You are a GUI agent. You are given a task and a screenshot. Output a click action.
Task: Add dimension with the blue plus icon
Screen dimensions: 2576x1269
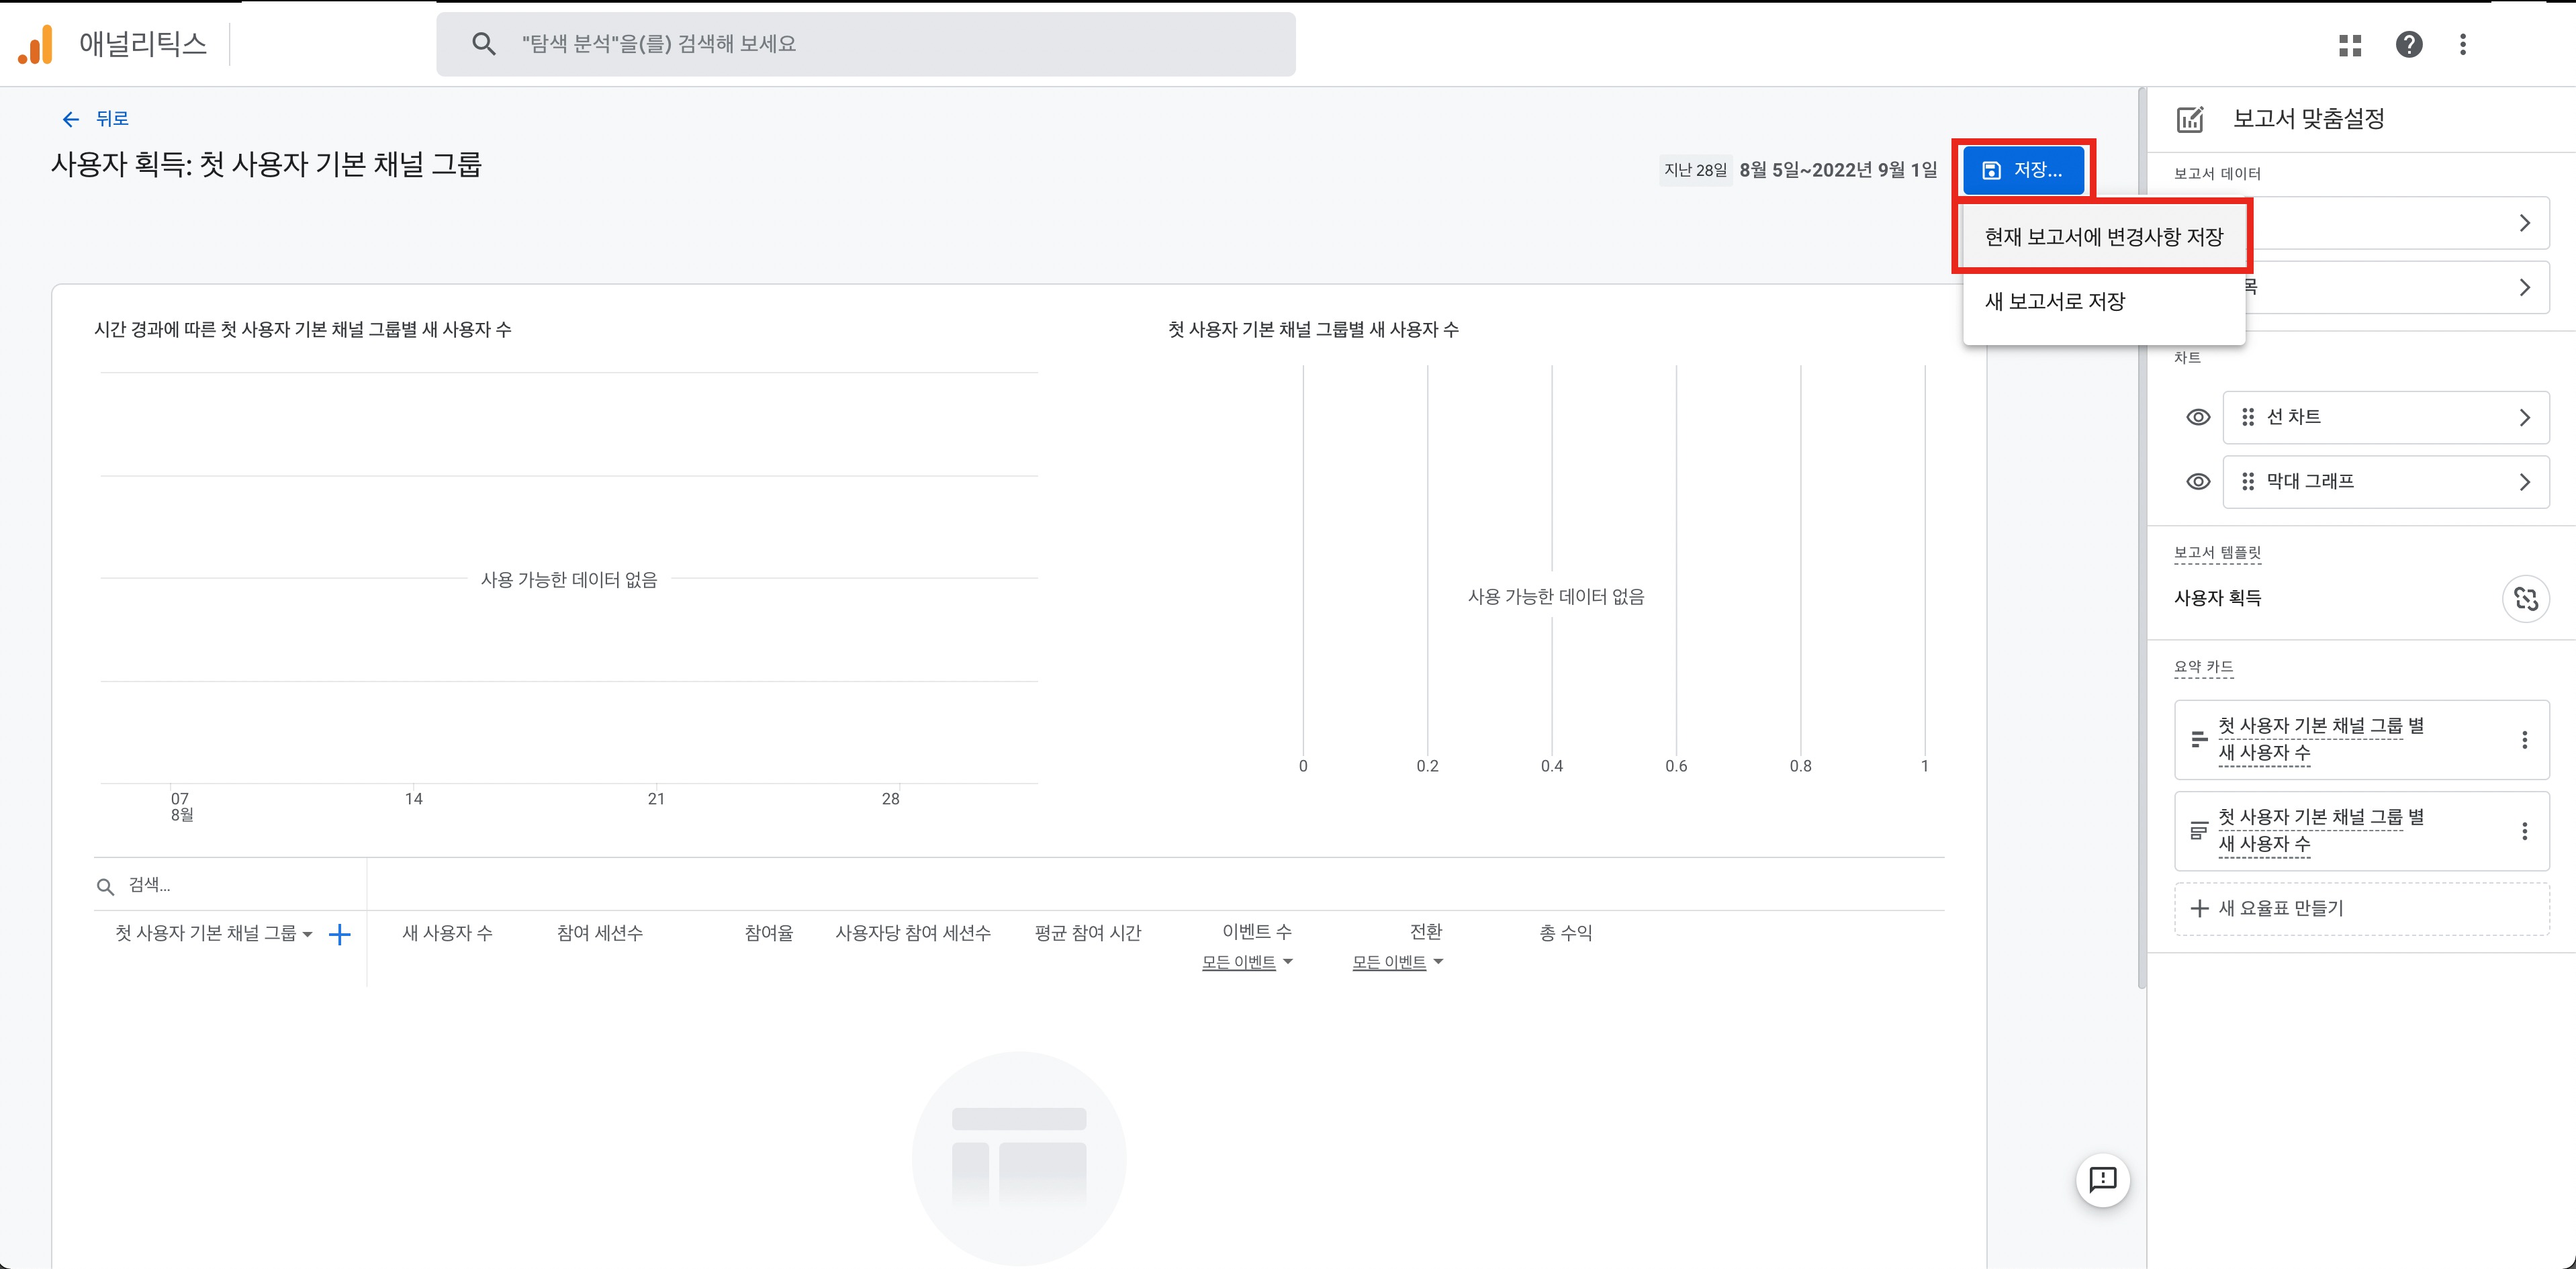coord(340,935)
